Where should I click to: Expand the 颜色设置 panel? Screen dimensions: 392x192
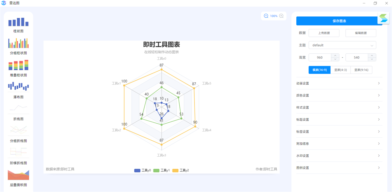point(339,95)
